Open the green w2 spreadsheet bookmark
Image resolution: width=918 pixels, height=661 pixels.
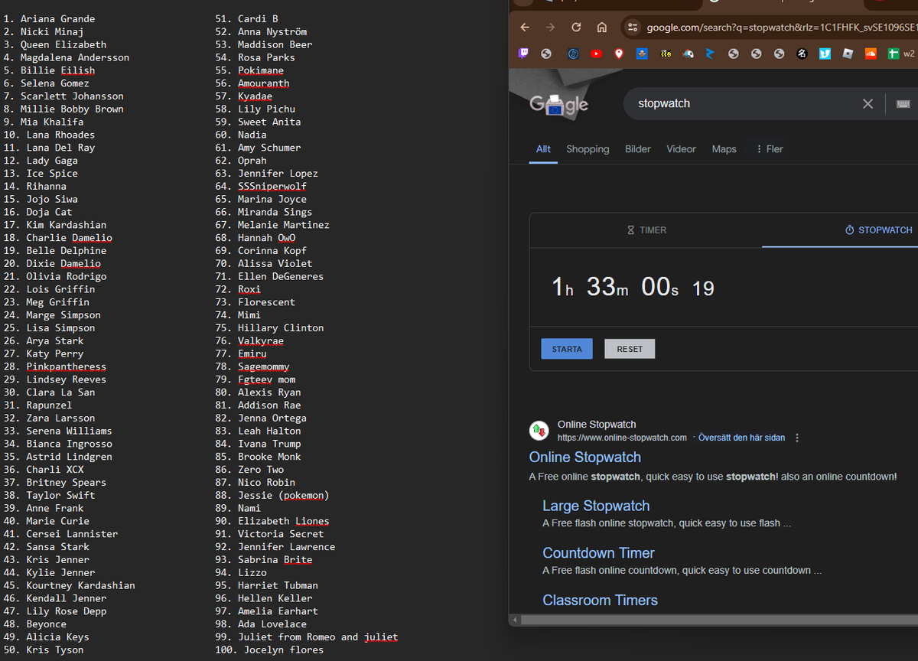pos(901,54)
